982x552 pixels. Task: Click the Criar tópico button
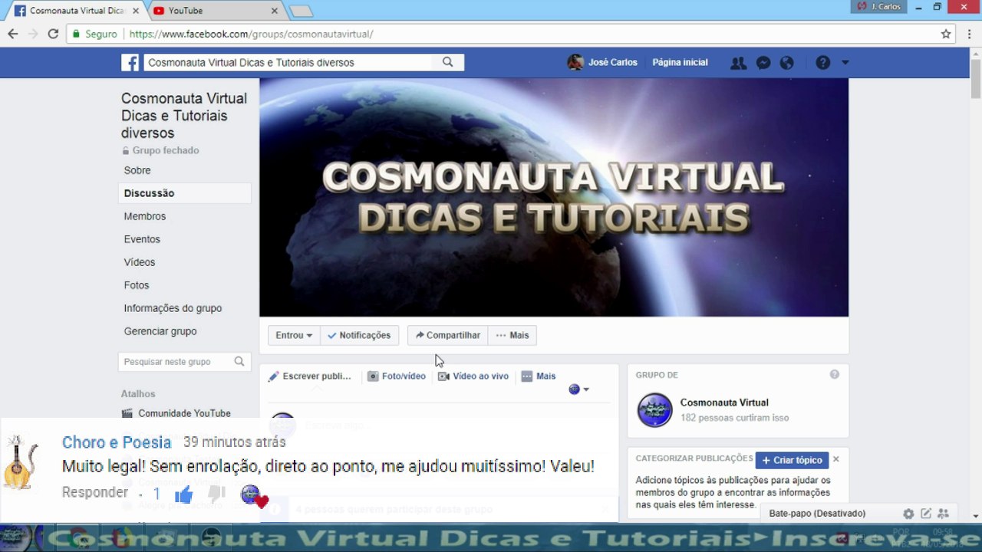click(793, 460)
